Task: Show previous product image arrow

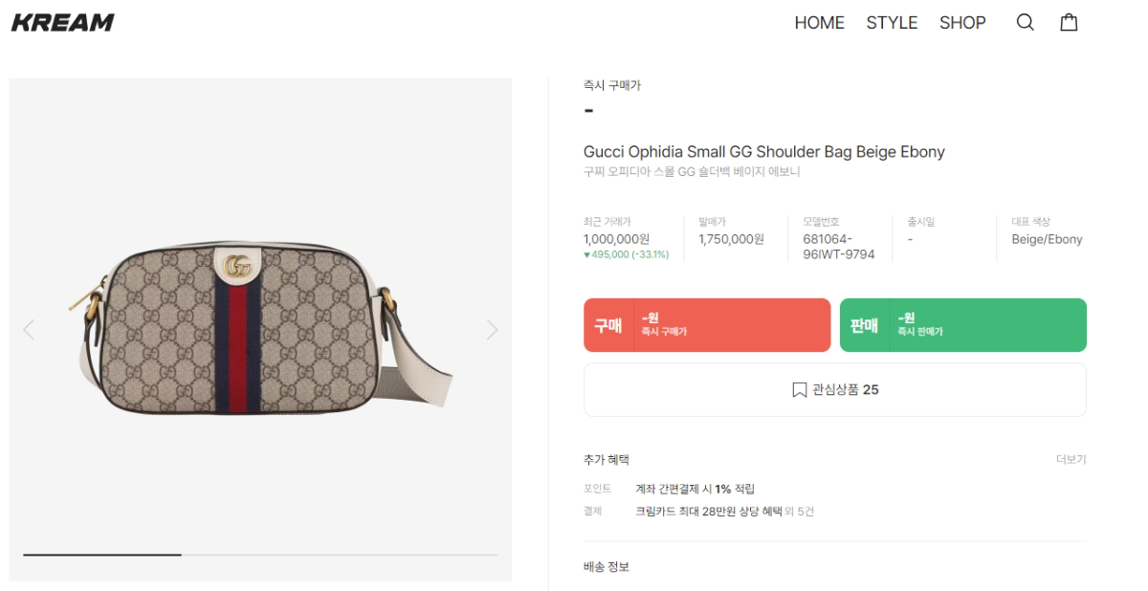Action: pyautogui.click(x=29, y=330)
